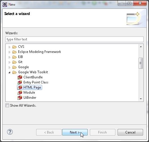Click the Google Web Toolkit folder icon

(x=14, y=72)
